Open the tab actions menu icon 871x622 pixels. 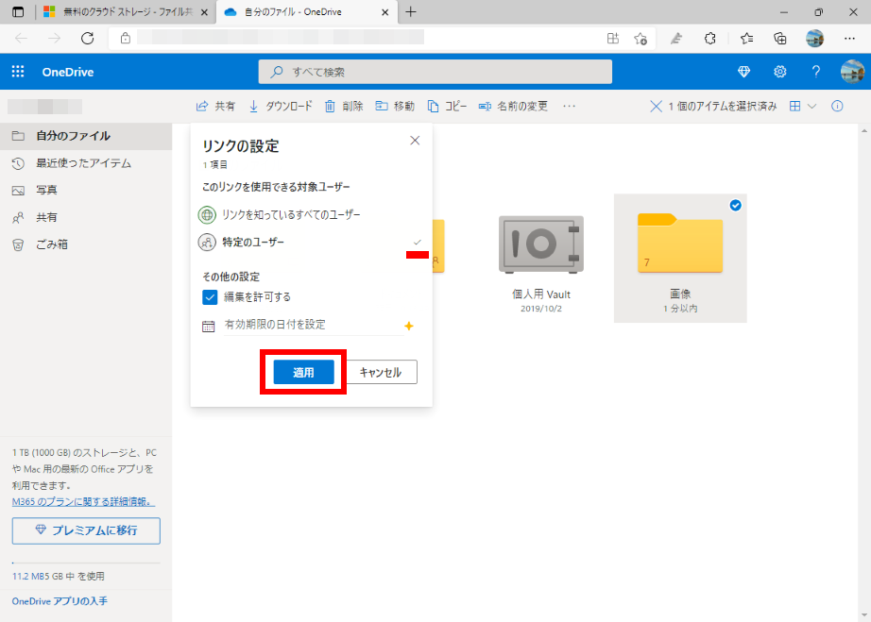18,11
